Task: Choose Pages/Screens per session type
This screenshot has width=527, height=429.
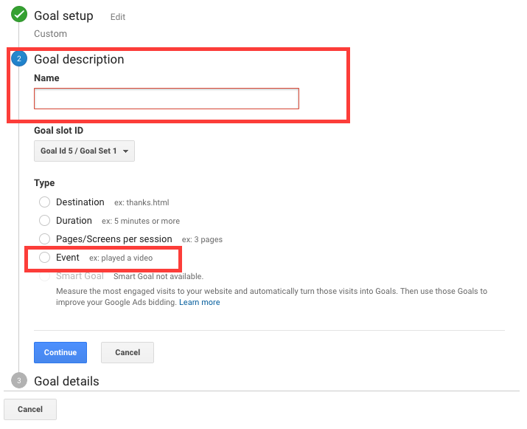Action: (x=44, y=239)
